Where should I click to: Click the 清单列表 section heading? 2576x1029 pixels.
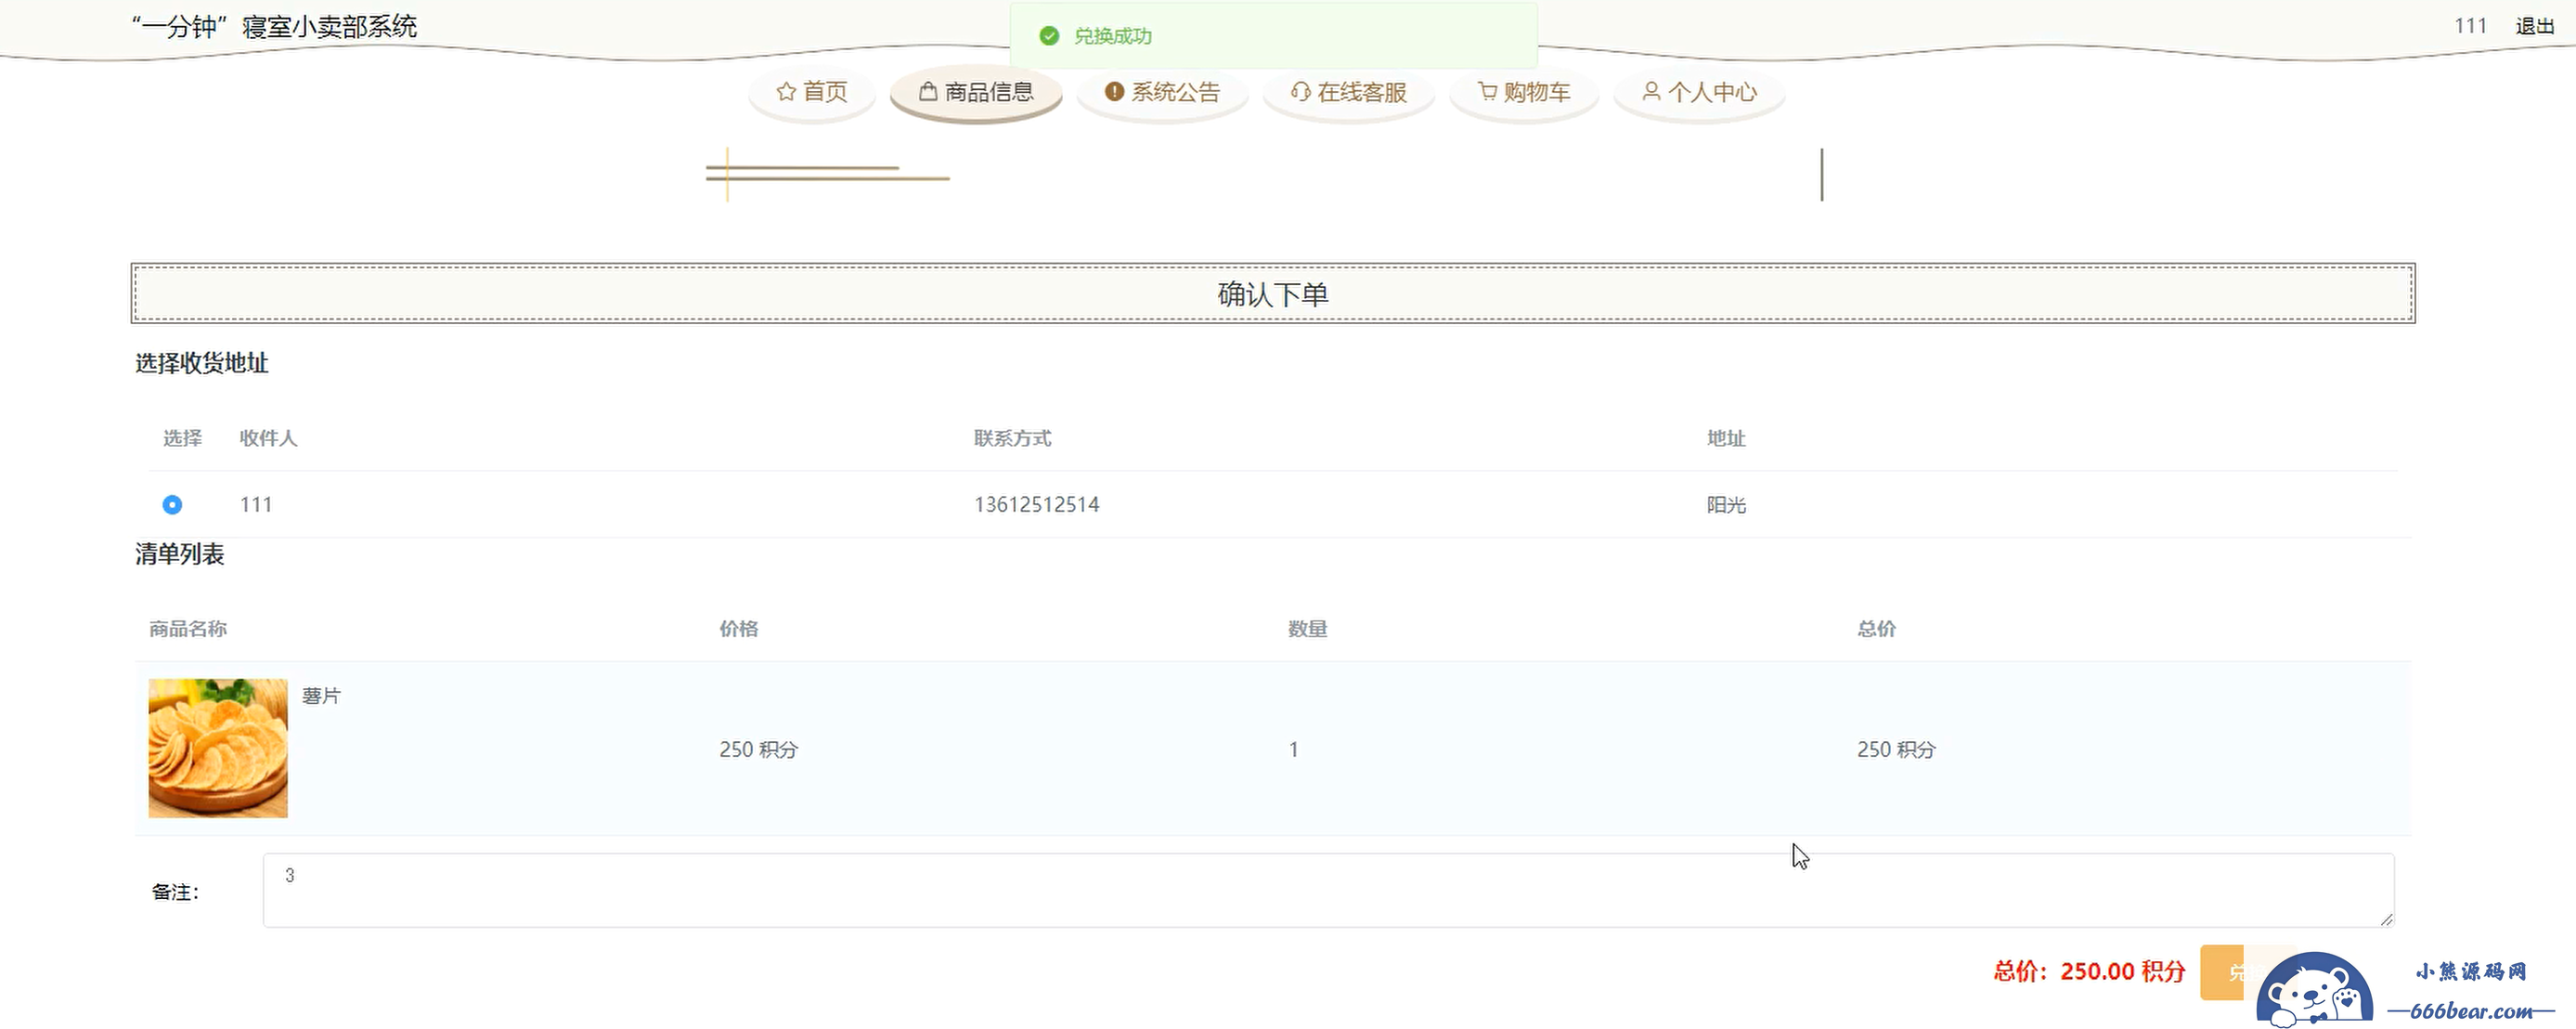(x=180, y=554)
